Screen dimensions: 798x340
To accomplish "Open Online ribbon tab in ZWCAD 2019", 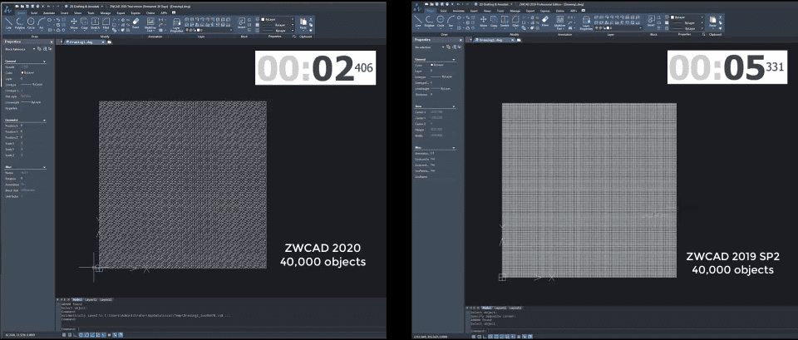I will pyautogui.click(x=560, y=11).
